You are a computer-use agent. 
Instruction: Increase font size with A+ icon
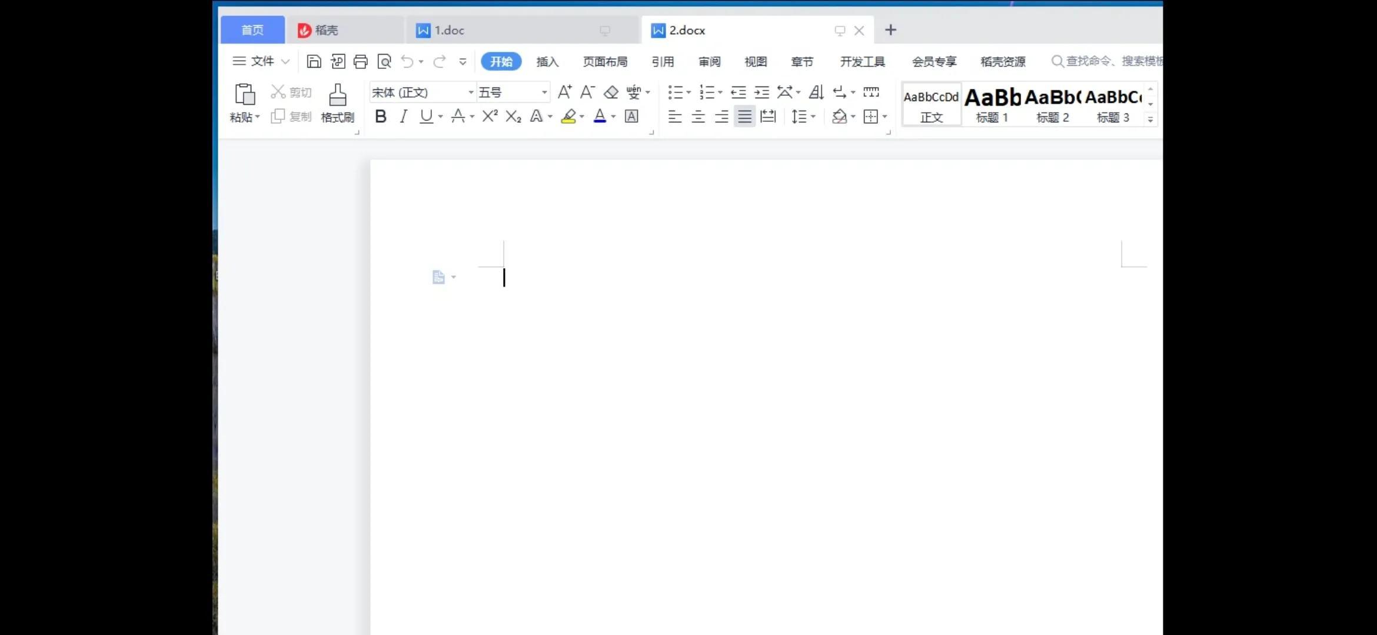[x=564, y=92]
